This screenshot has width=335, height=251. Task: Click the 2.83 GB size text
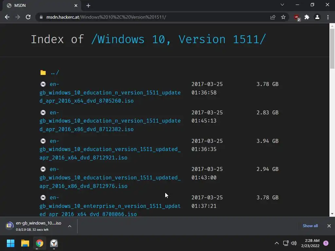(x=268, y=112)
